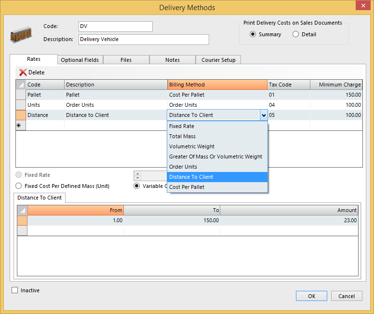Click the Description text field

(x=144, y=39)
